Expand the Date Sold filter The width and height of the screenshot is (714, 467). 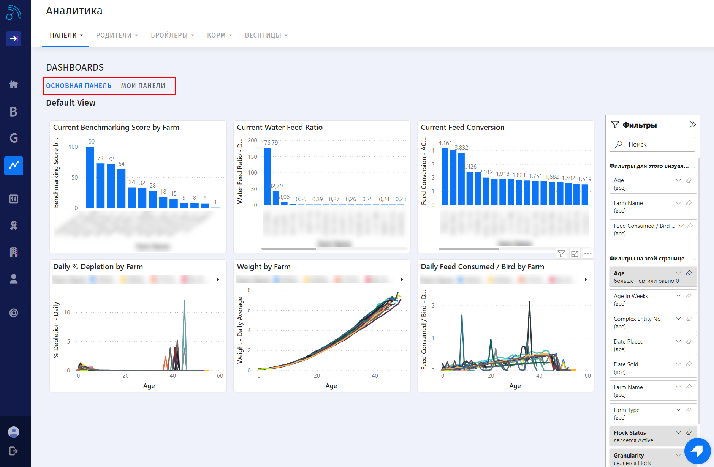(678, 364)
